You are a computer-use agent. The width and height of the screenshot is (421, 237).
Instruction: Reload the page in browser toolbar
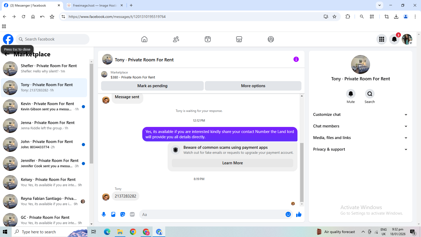pos(23,17)
